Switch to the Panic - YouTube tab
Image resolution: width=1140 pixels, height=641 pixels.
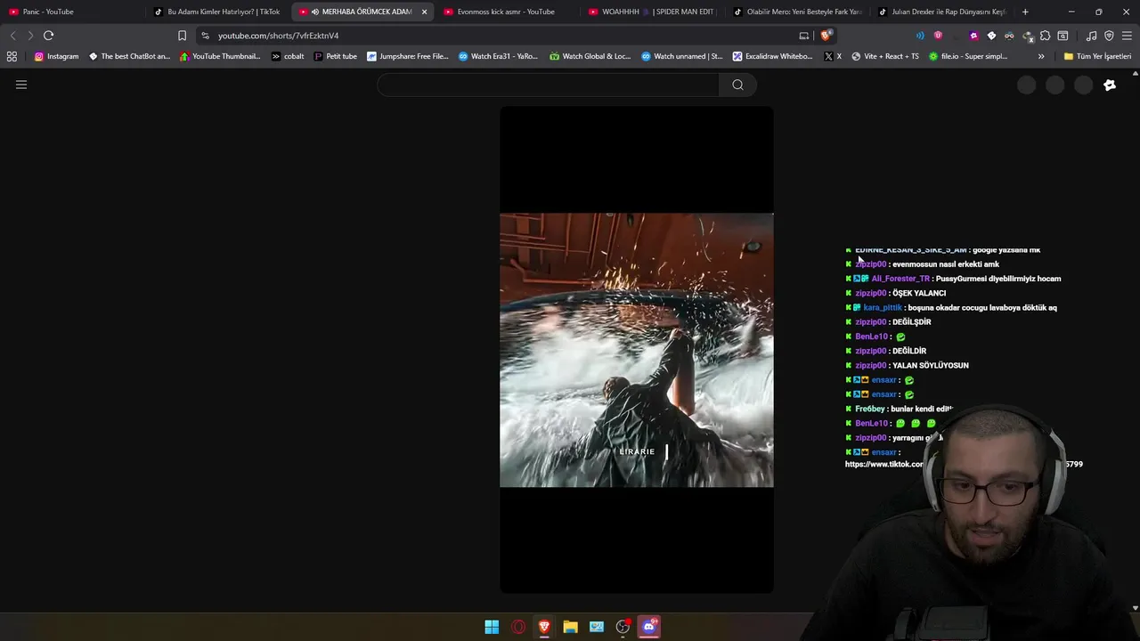74,12
